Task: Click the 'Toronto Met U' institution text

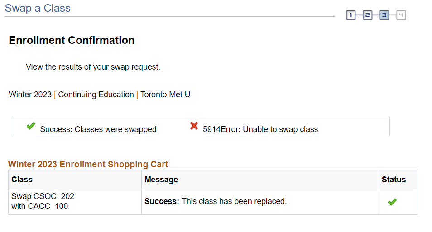Action: click(165, 95)
